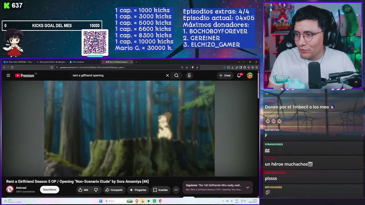
Task: Open the Windows Start menu
Action: click(101, 201)
